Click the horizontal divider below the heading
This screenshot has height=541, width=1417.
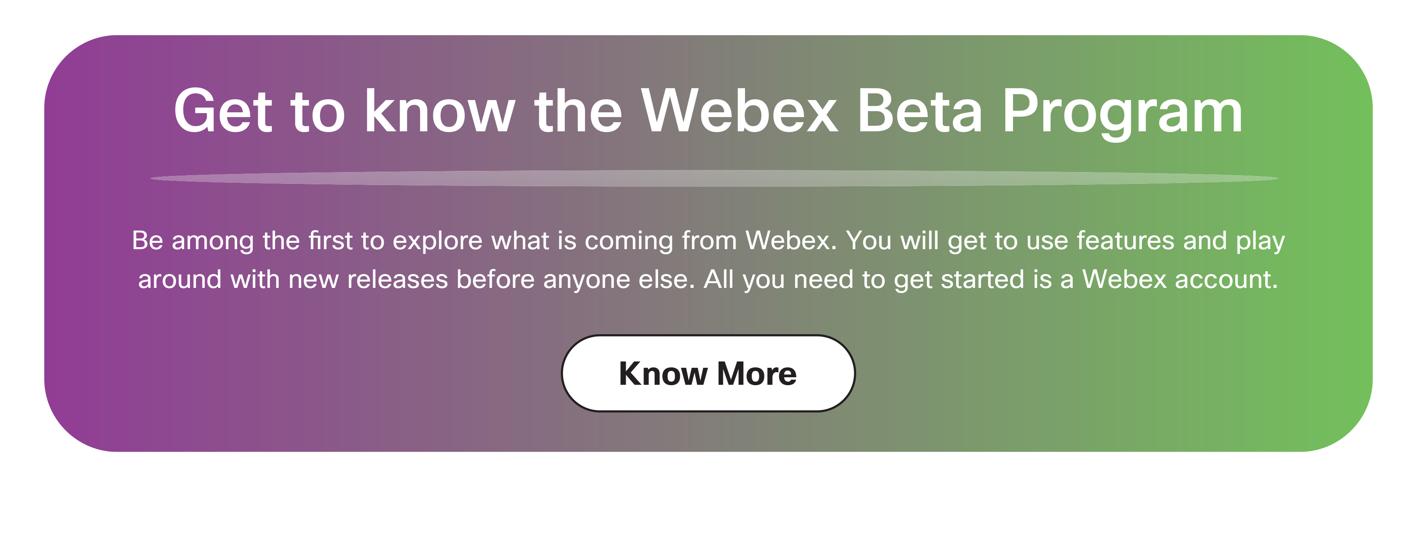tap(713, 178)
